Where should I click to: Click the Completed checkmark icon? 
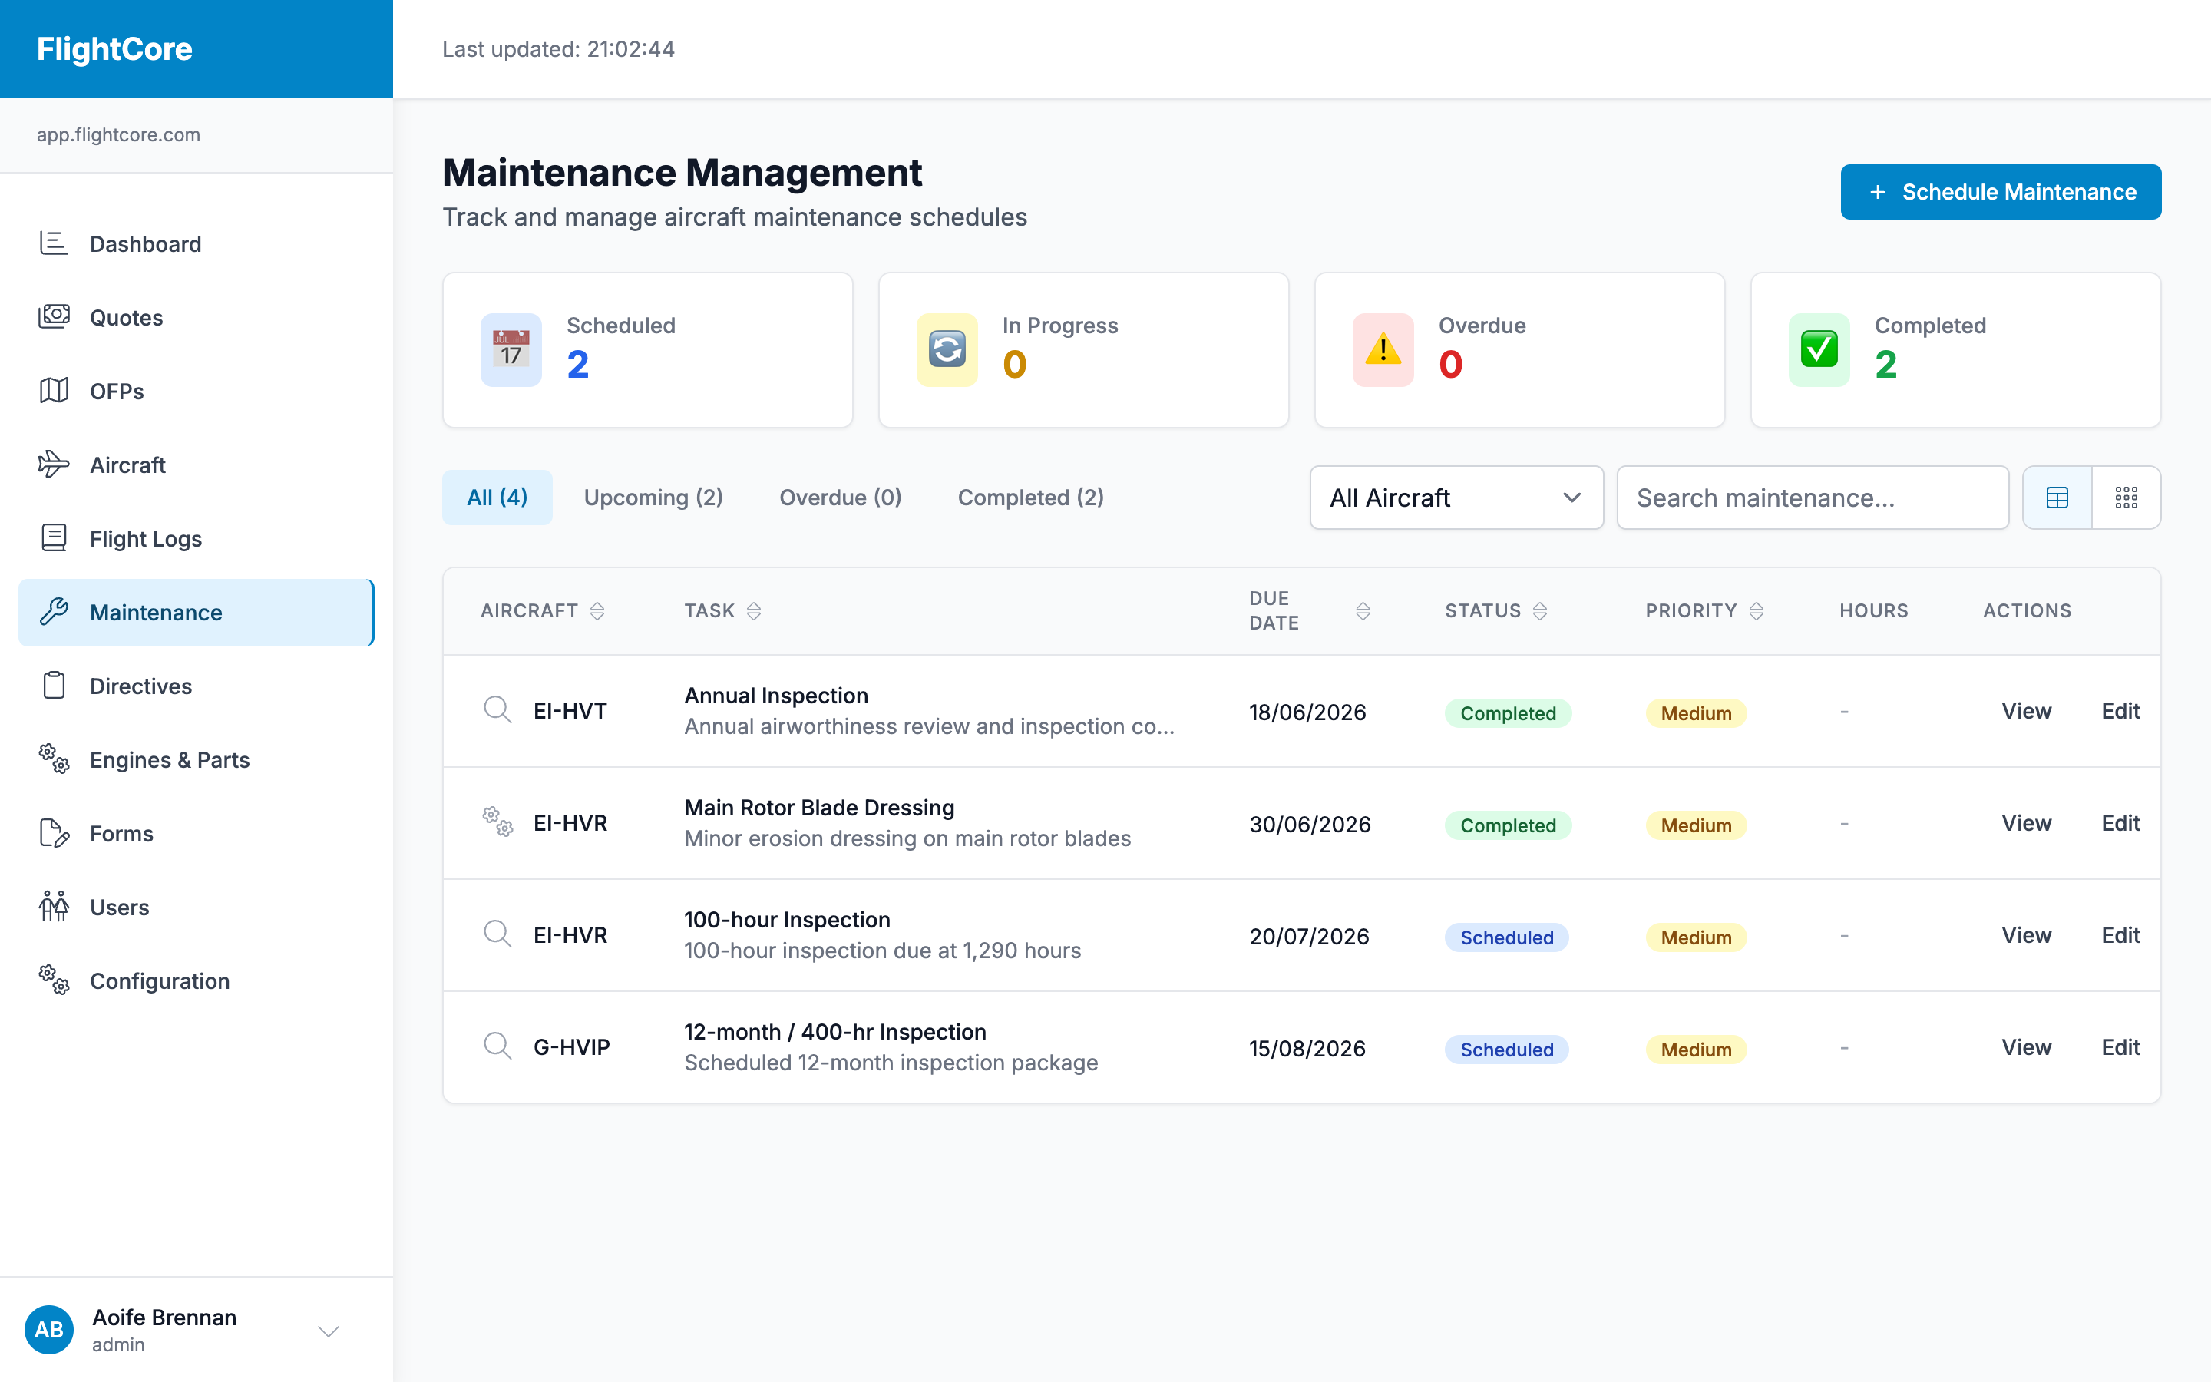click(x=1819, y=350)
